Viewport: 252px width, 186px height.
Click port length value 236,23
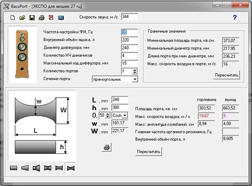[231, 56]
